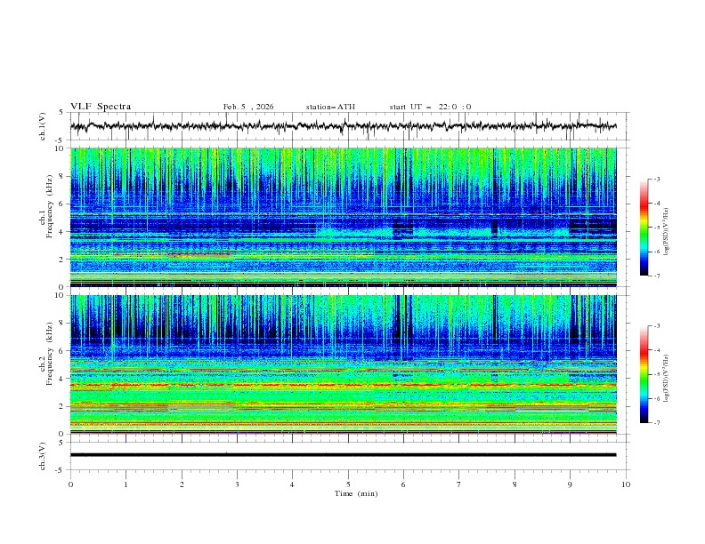The height and width of the screenshot is (544, 705).
Task: Click the 'station=ATH' label
Action: click(x=330, y=107)
